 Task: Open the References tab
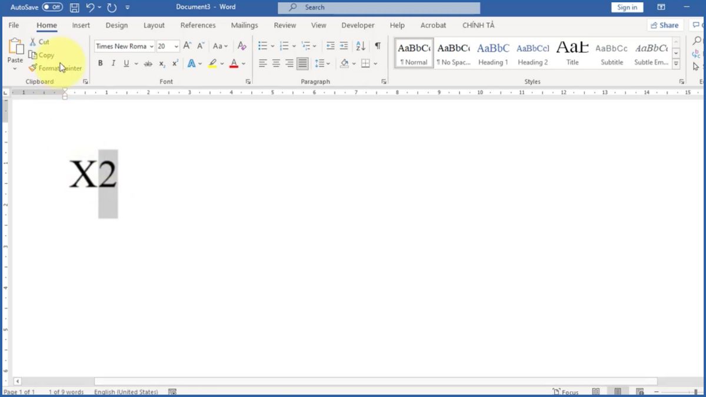tap(198, 25)
